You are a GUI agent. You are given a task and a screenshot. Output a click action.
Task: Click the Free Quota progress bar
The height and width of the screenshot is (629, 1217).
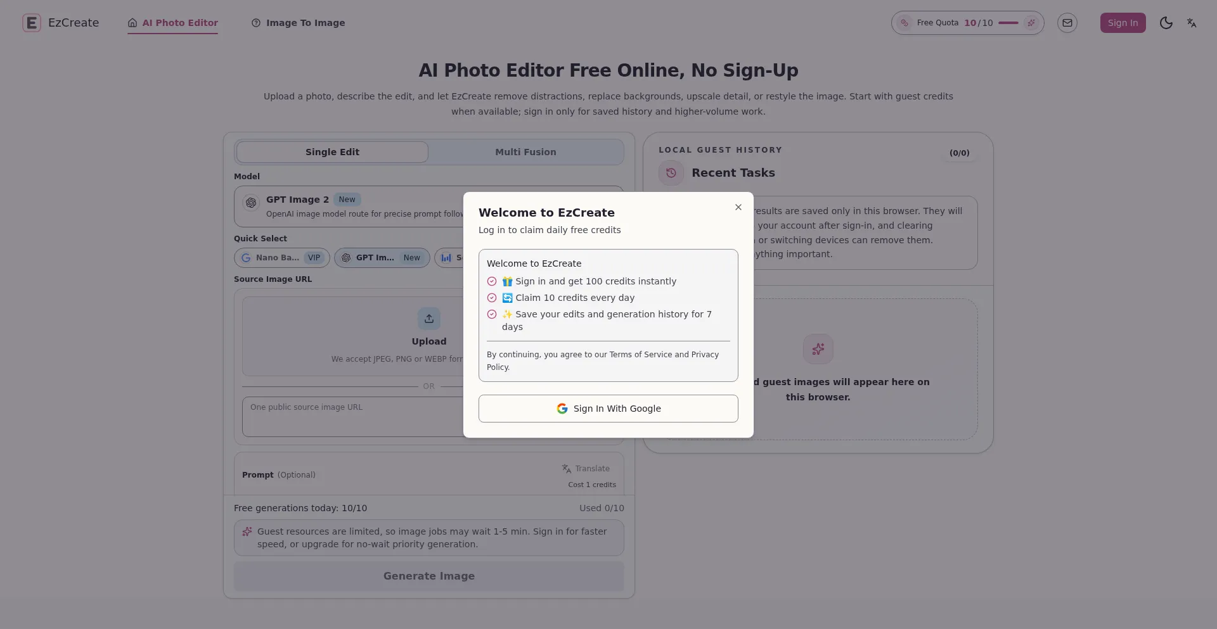point(1008,23)
